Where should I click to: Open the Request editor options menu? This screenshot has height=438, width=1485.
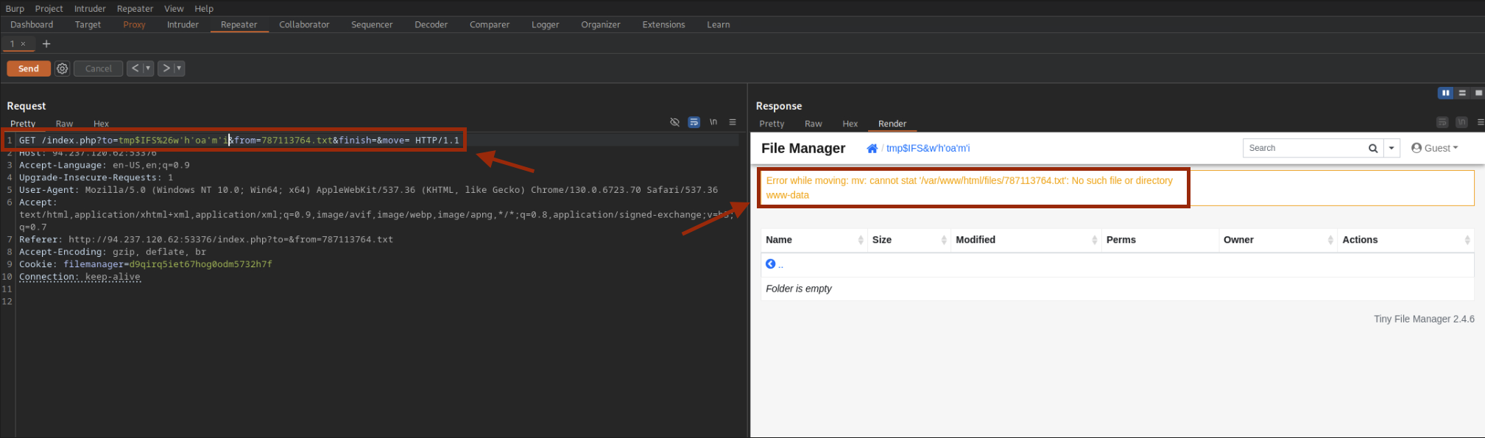click(x=733, y=122)
